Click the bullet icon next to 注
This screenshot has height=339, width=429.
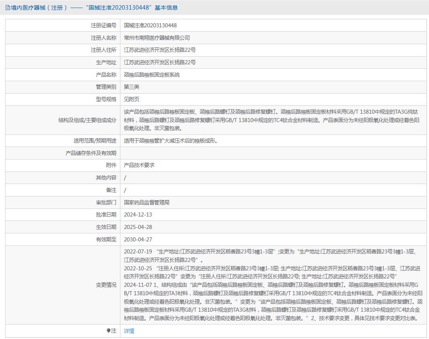108,331
